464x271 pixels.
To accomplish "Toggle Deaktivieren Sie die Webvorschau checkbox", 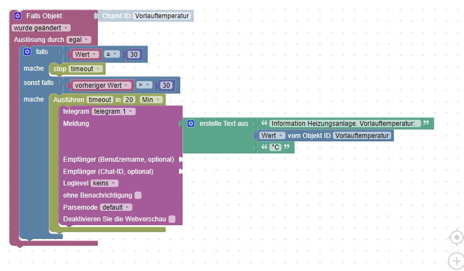I will click(172, 219).
